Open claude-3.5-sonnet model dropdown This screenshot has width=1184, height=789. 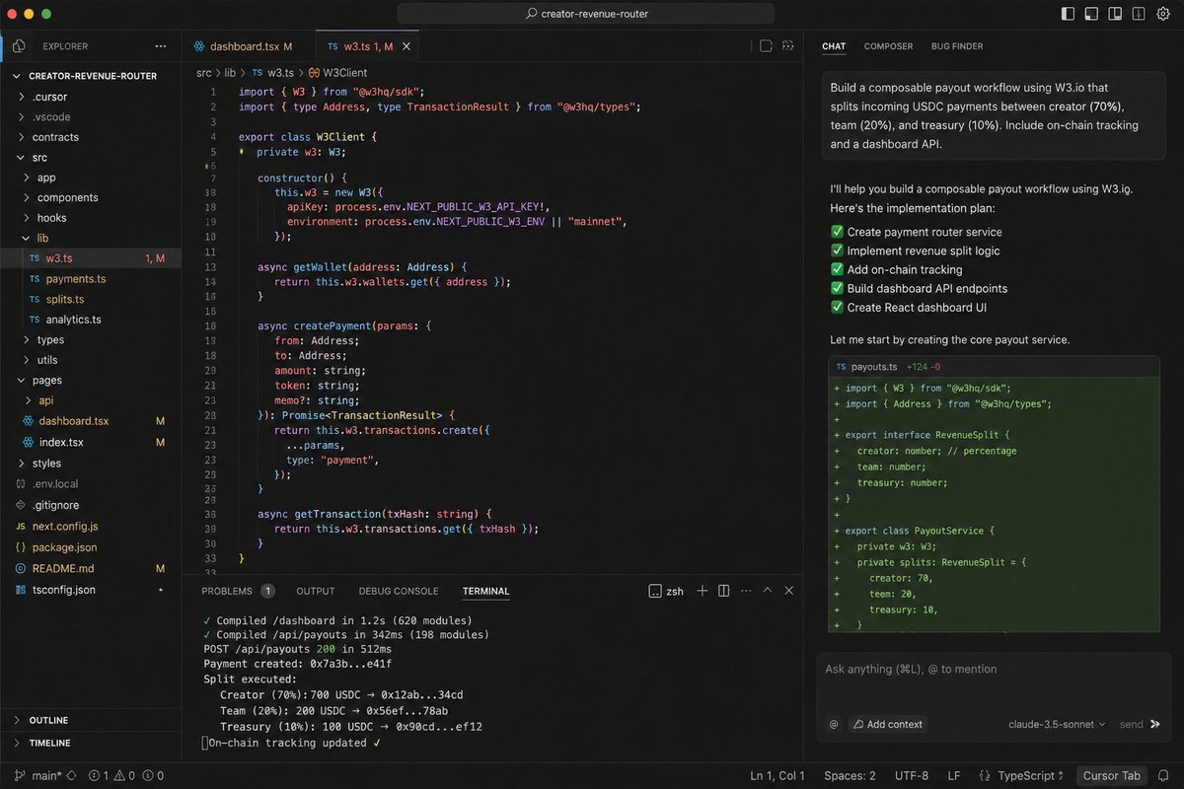tap(1057, 724)
